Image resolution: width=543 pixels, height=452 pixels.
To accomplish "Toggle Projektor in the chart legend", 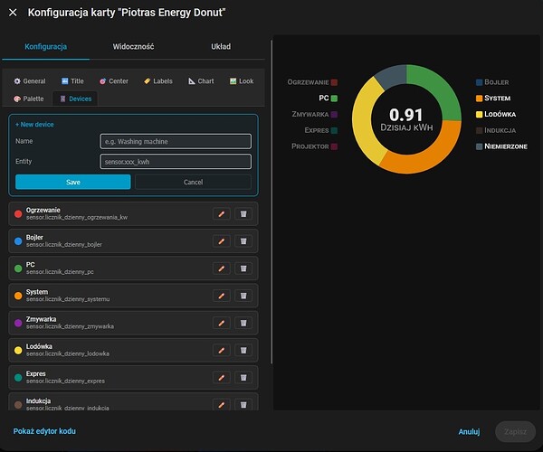I will coord(314,146).
